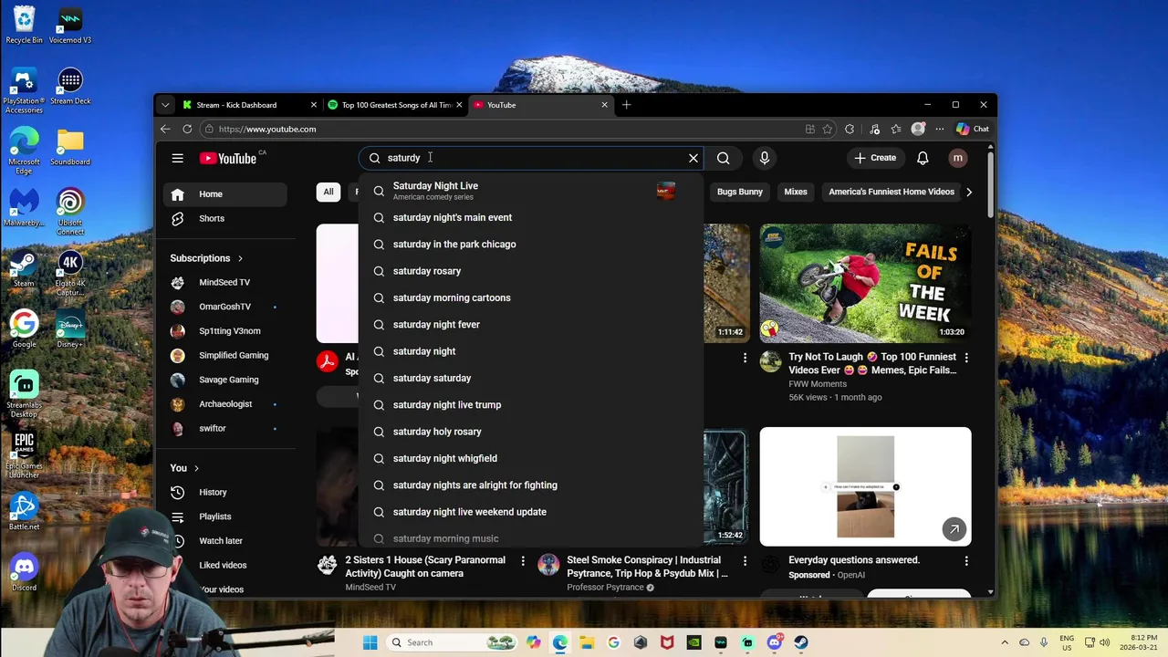The height and width of the screenshot is (657, 1168).
Task: Open the account avatar menu "m"
Action: 957,158
